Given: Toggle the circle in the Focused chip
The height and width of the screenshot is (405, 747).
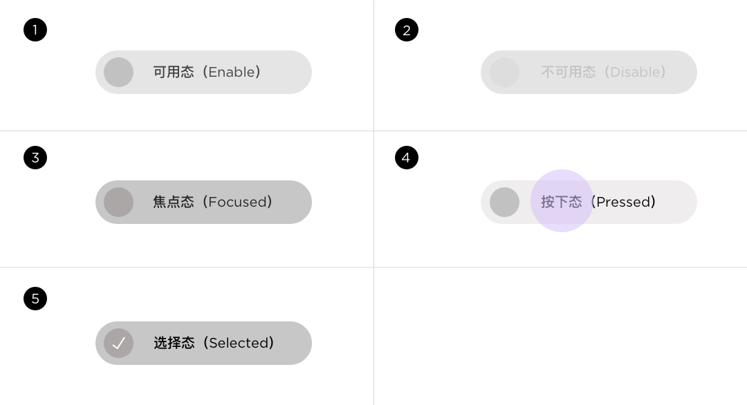Looking at the screenshot, I should point(119,202).
